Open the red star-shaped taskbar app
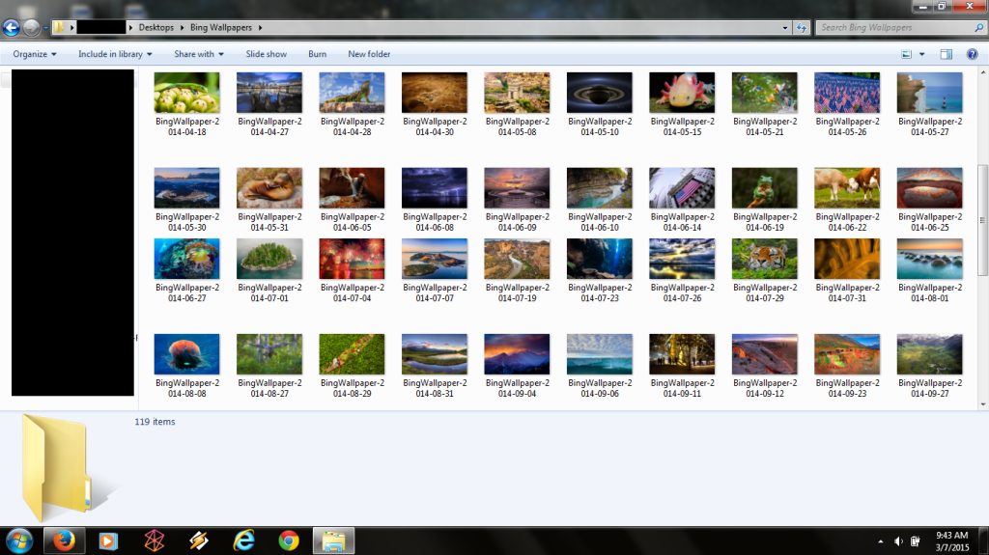Viewport: 989px width, 555px height. (154, 541)
